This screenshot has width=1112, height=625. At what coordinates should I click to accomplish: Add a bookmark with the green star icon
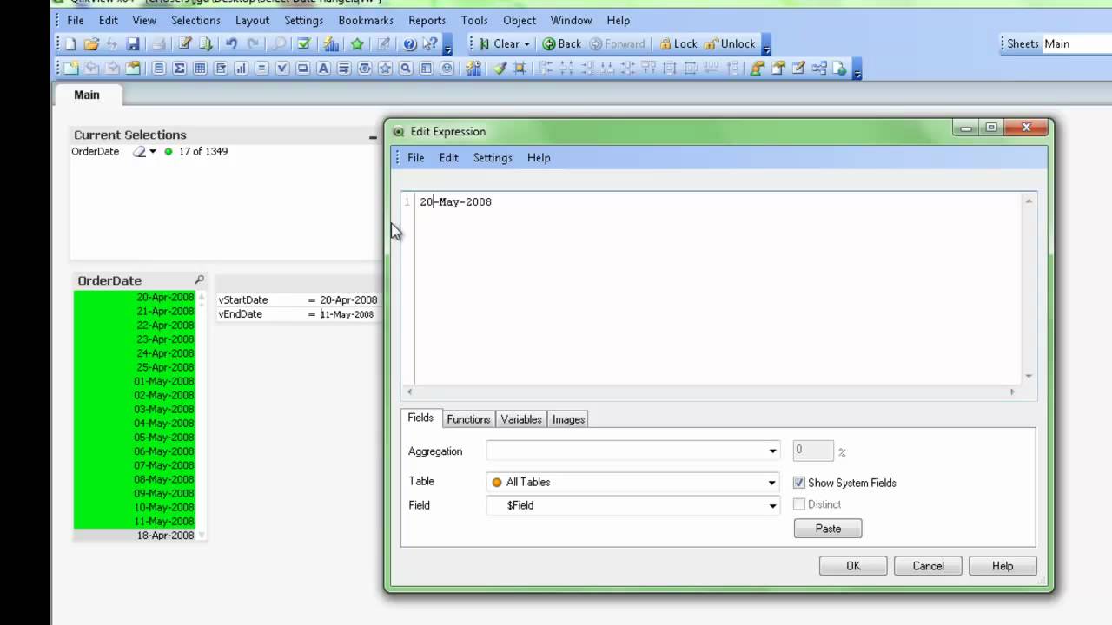pos(357,43)
